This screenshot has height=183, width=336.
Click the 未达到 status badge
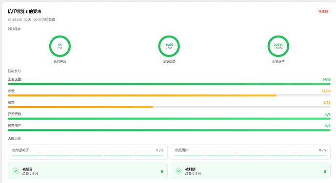pyautogui.click(x=323, y=11)
